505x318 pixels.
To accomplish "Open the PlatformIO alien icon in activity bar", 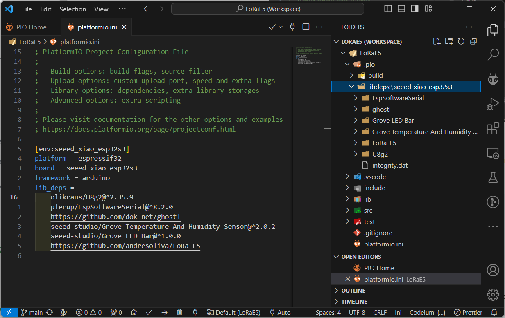I will 493,79.
